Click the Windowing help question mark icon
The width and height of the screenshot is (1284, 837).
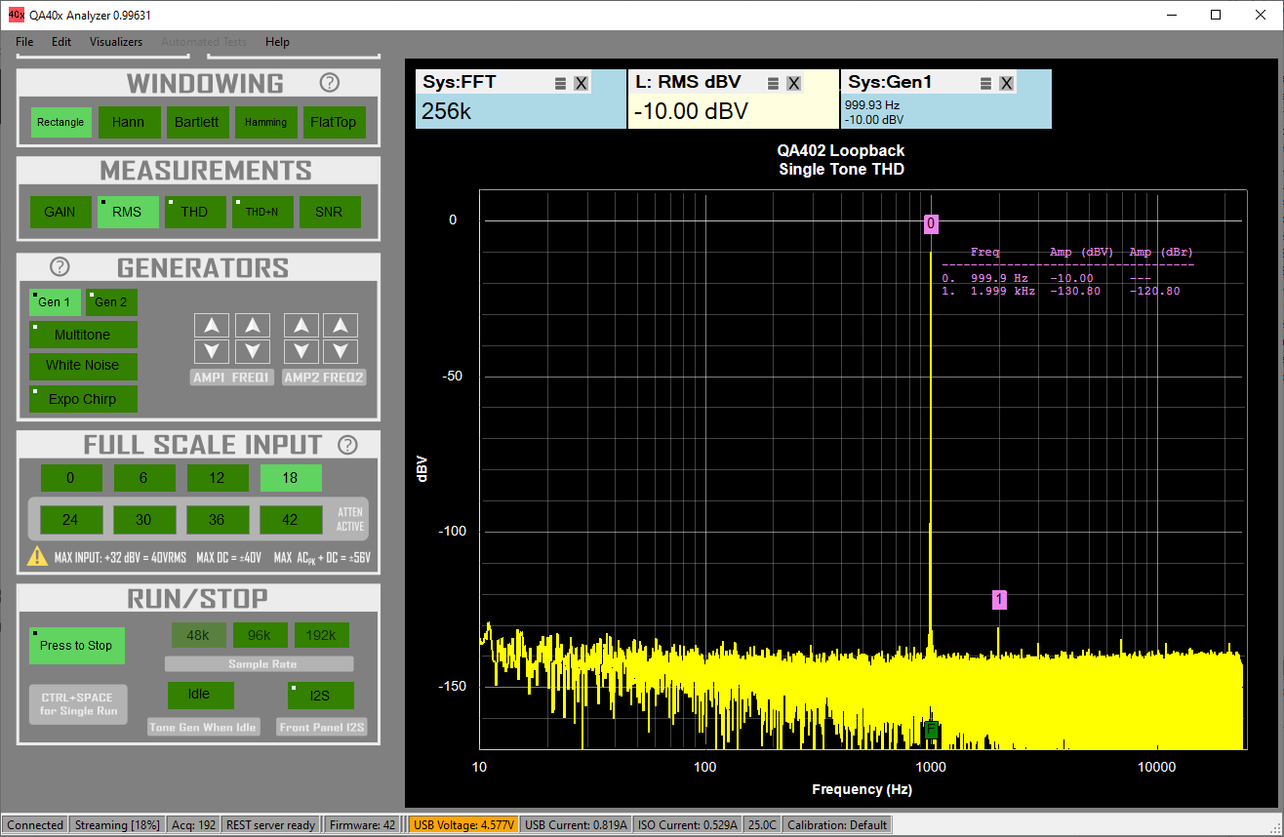click(330, 83)
